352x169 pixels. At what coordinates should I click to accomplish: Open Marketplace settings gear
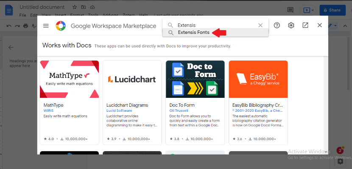point(291,25)
